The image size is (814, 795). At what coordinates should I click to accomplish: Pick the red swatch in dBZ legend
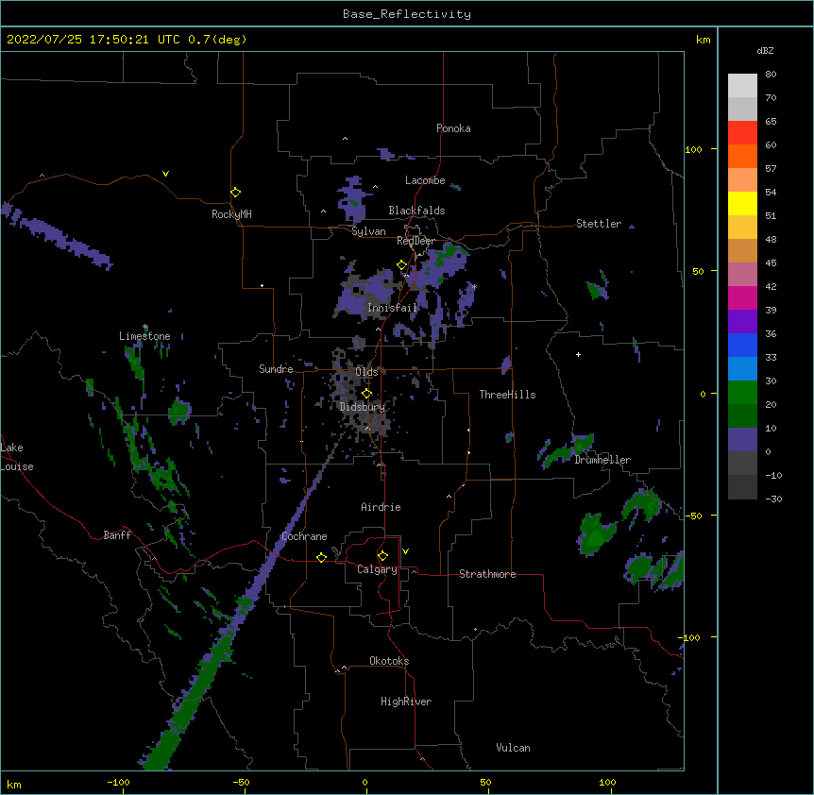[x=742, y=133]
